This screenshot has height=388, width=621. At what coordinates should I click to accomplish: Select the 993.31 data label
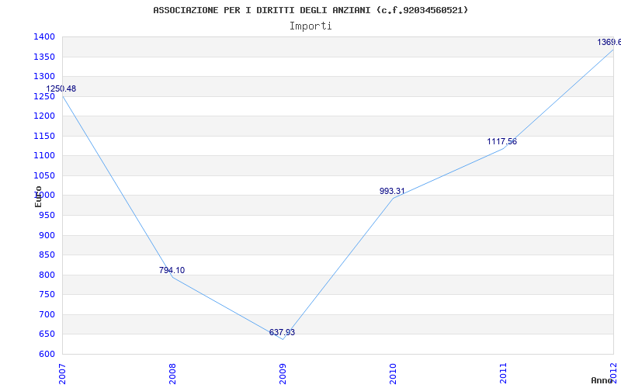pyautogui.click(x=392, y=191)
